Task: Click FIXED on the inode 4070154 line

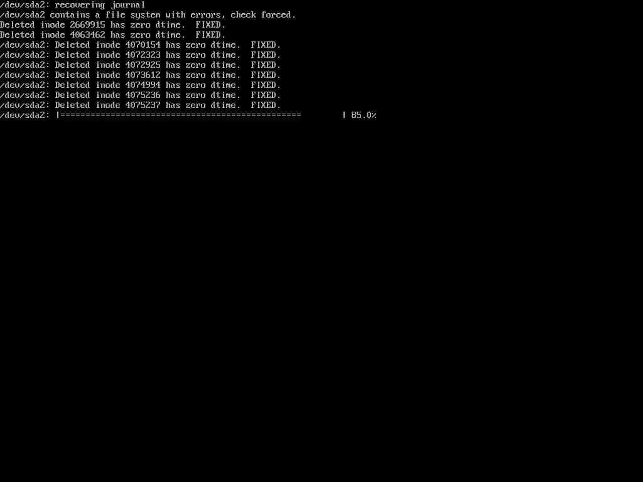Action: [266, 45]
